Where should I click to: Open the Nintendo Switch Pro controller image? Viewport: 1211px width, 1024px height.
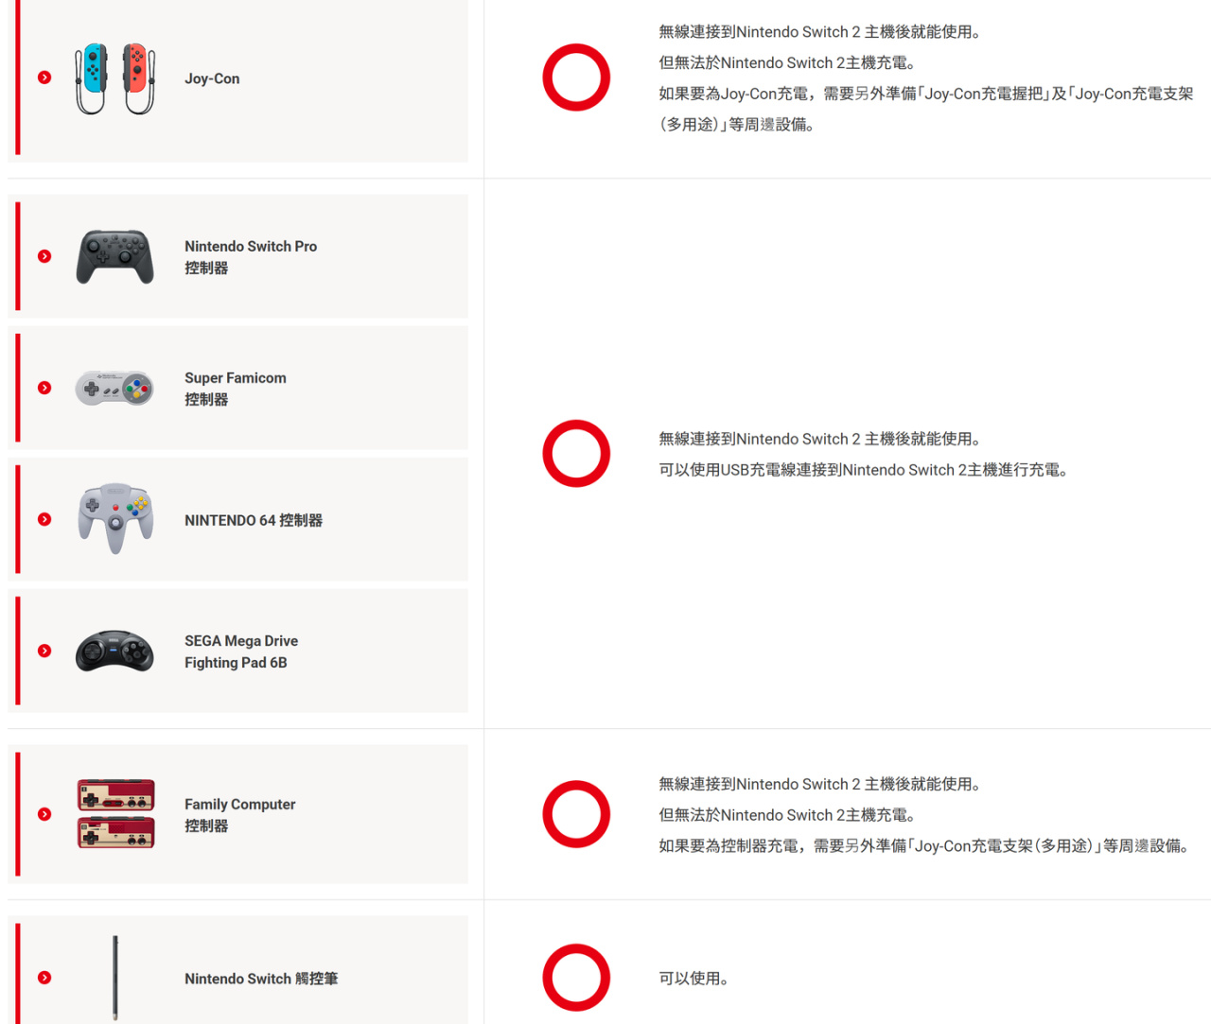coord(115,256)
